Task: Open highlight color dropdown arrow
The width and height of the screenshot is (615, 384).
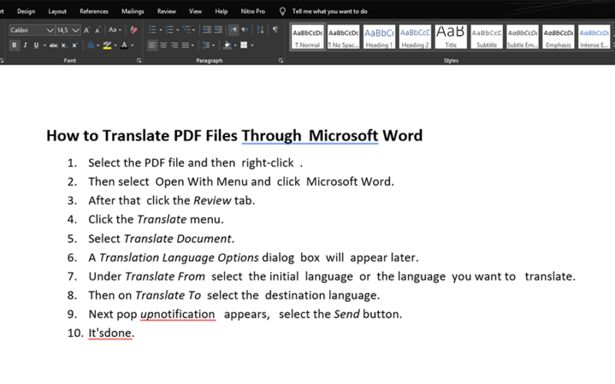Action: [116, 45]
